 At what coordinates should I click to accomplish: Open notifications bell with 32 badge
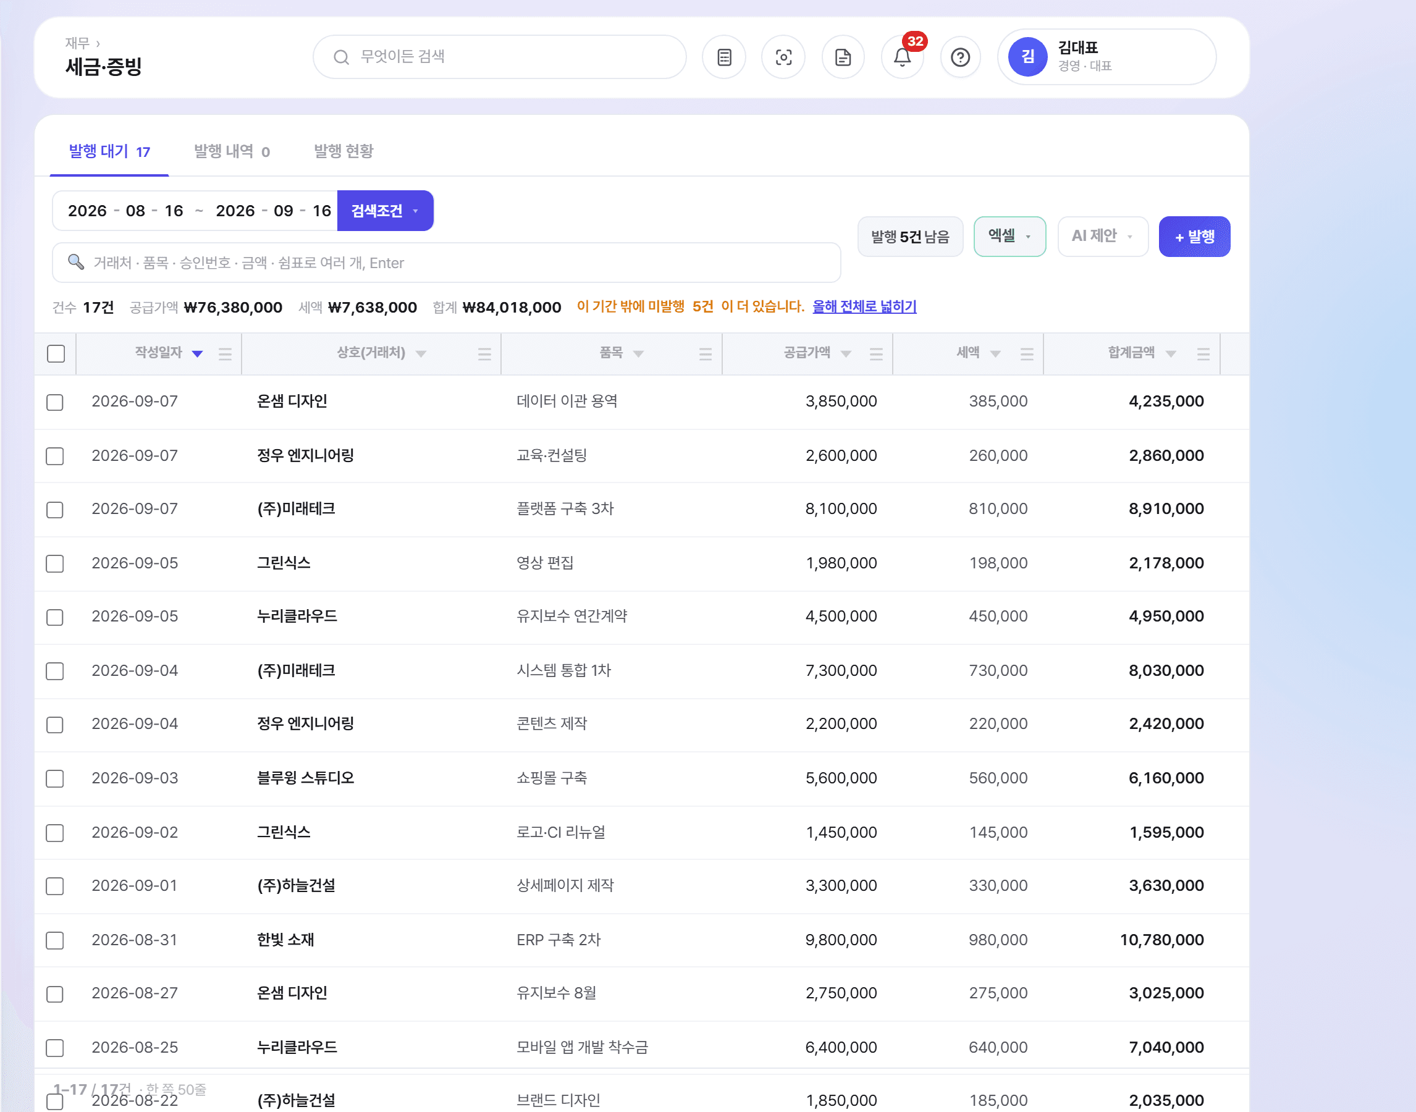pos(903,57)
